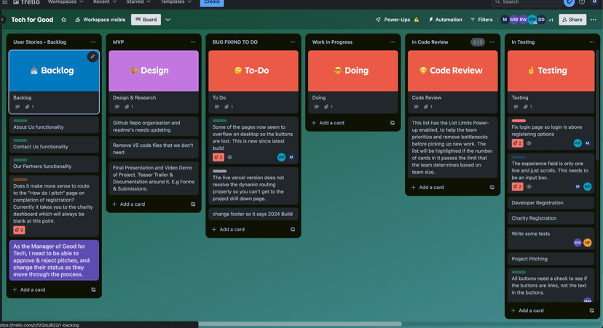Open the board menu three-dots icon

(x=594, y=20)
